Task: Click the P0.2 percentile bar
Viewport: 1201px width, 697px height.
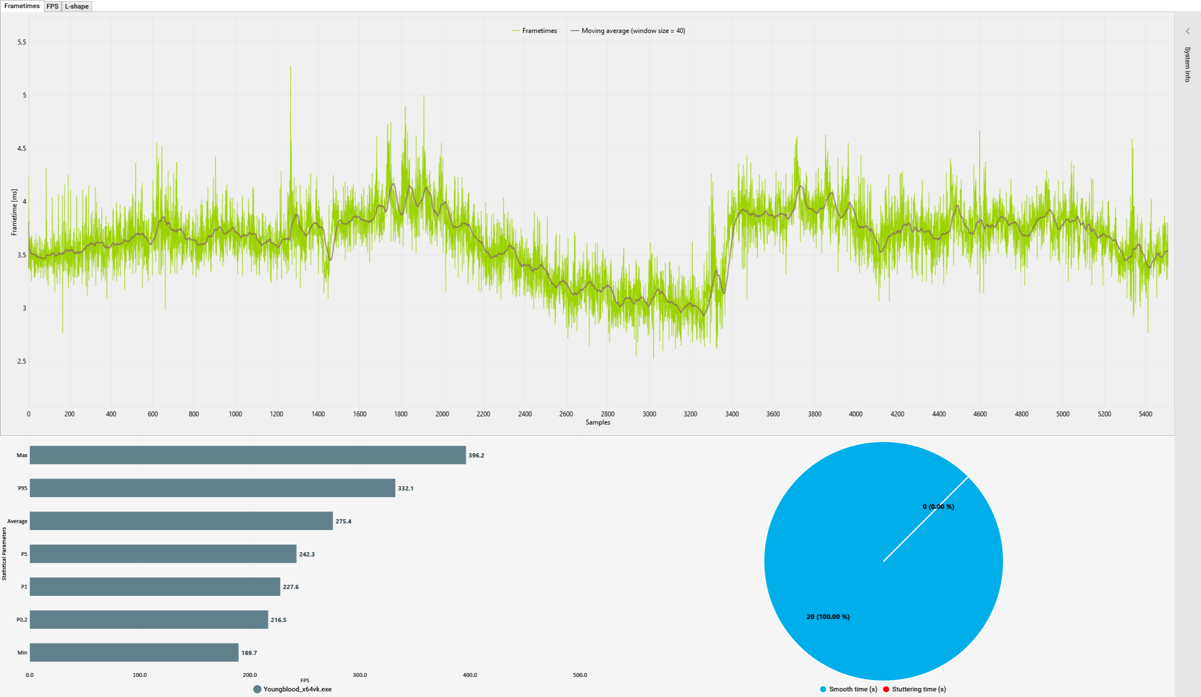Action: tap(149, 619)
